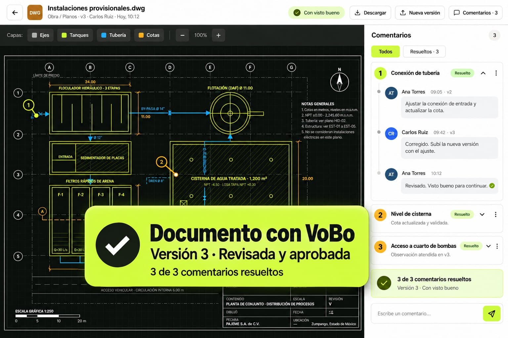508x338 pixels.
Task: Expand the Nivel de cisterna thread
Action: [x=482, y=214]
